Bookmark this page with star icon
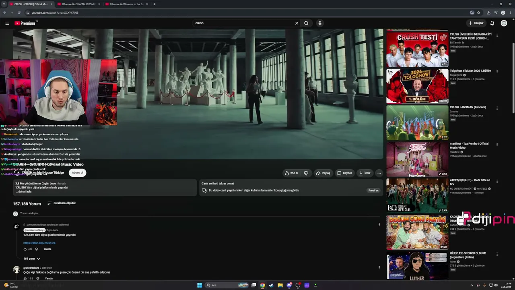The height and width of the screenshot is (290, 515). click(478, 12)
